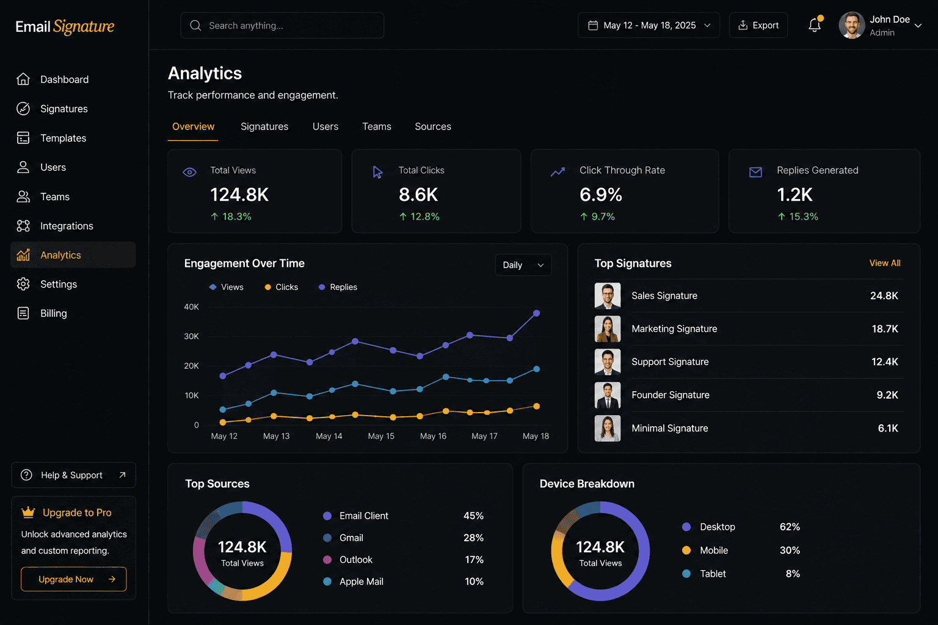Toggle the Clicks series in chart legend
This screenshot has width=938, height=625.
[x=281, y=287]
